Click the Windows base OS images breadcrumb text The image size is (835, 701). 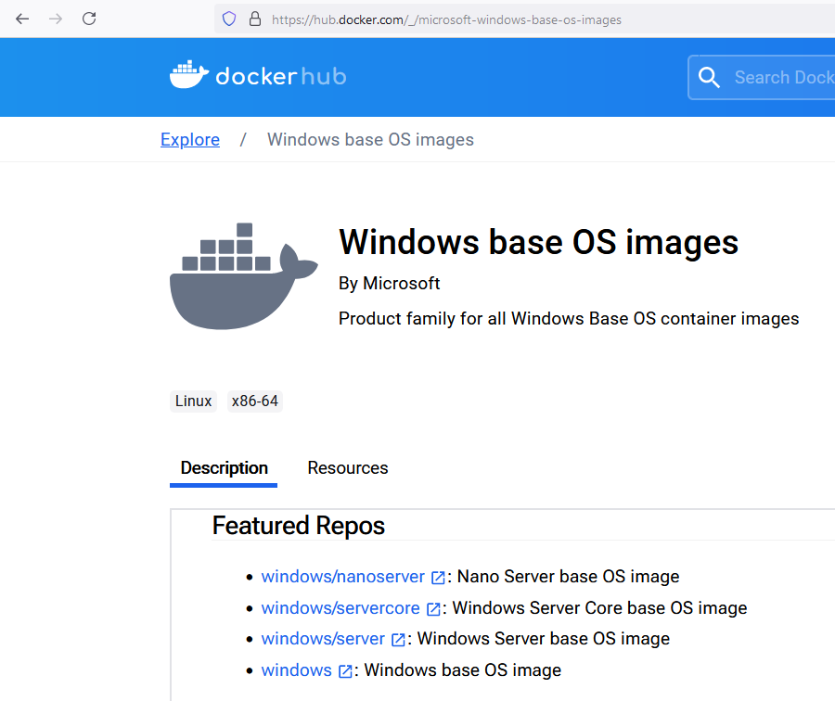tap(370, 139)
